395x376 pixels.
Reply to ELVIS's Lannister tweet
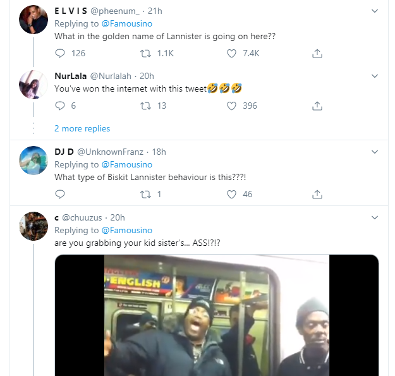[60, 54]
